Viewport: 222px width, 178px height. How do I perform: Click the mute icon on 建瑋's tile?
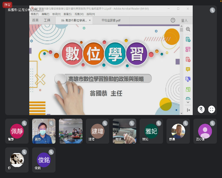pyautogui.click(x=105, y=123)
